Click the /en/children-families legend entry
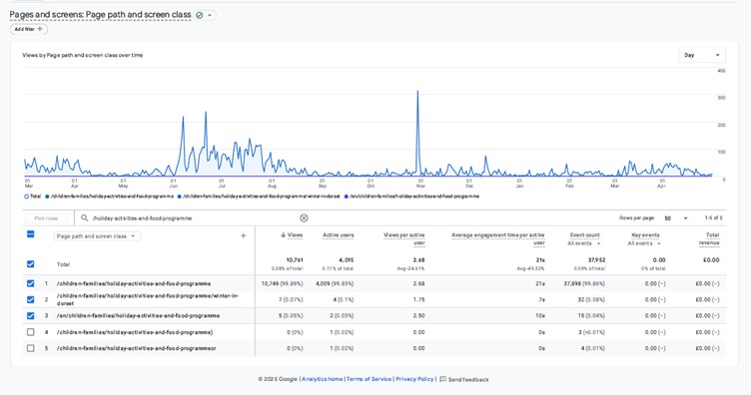This screenshot has height=395, width=751. (411, 197)
